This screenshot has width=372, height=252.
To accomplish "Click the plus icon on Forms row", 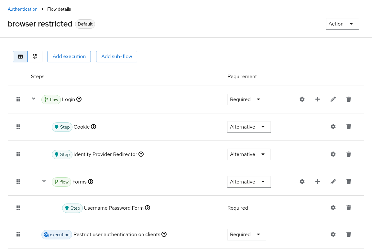I will (x=318, y=182).
